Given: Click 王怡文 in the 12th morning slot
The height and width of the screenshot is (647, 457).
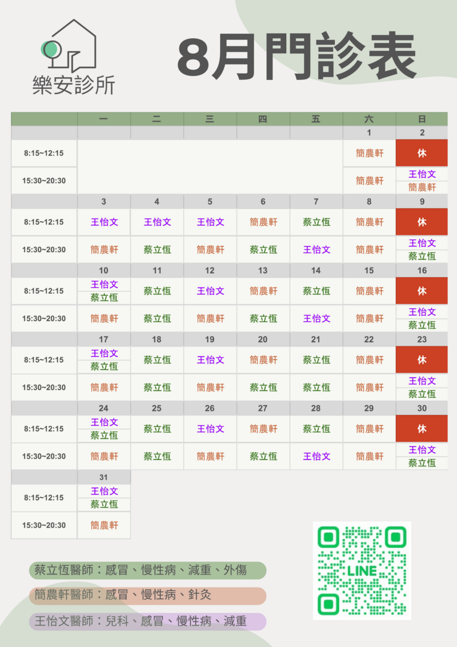Looking at the screenshot, I should point(210,291).
